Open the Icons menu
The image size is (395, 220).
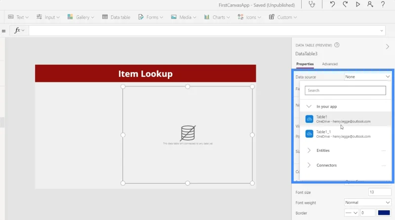click(249, 17)
